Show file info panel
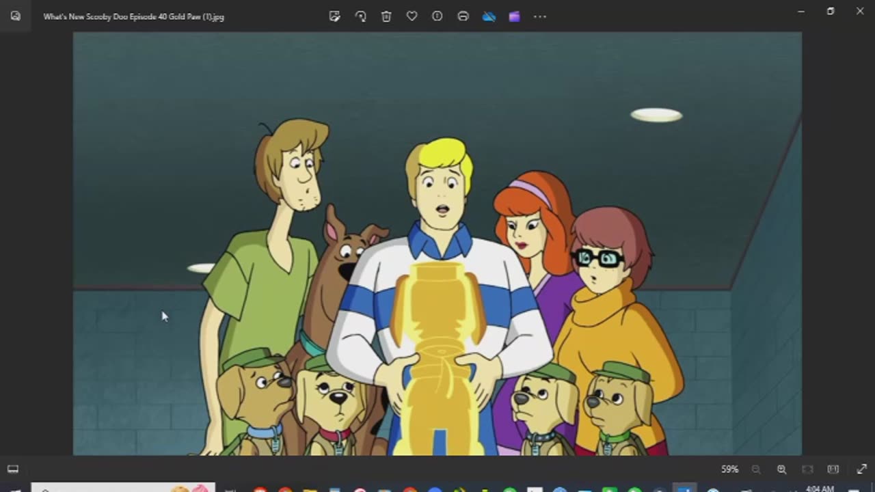 (437, 16)
